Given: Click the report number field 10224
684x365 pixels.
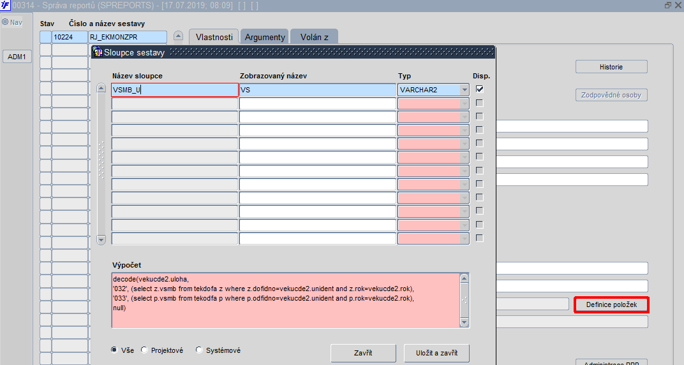Looking at the screenshot, I should coord(70,37).
